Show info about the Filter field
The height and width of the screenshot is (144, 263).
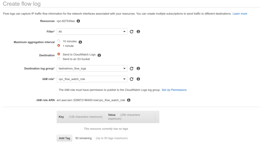[138, 32]
